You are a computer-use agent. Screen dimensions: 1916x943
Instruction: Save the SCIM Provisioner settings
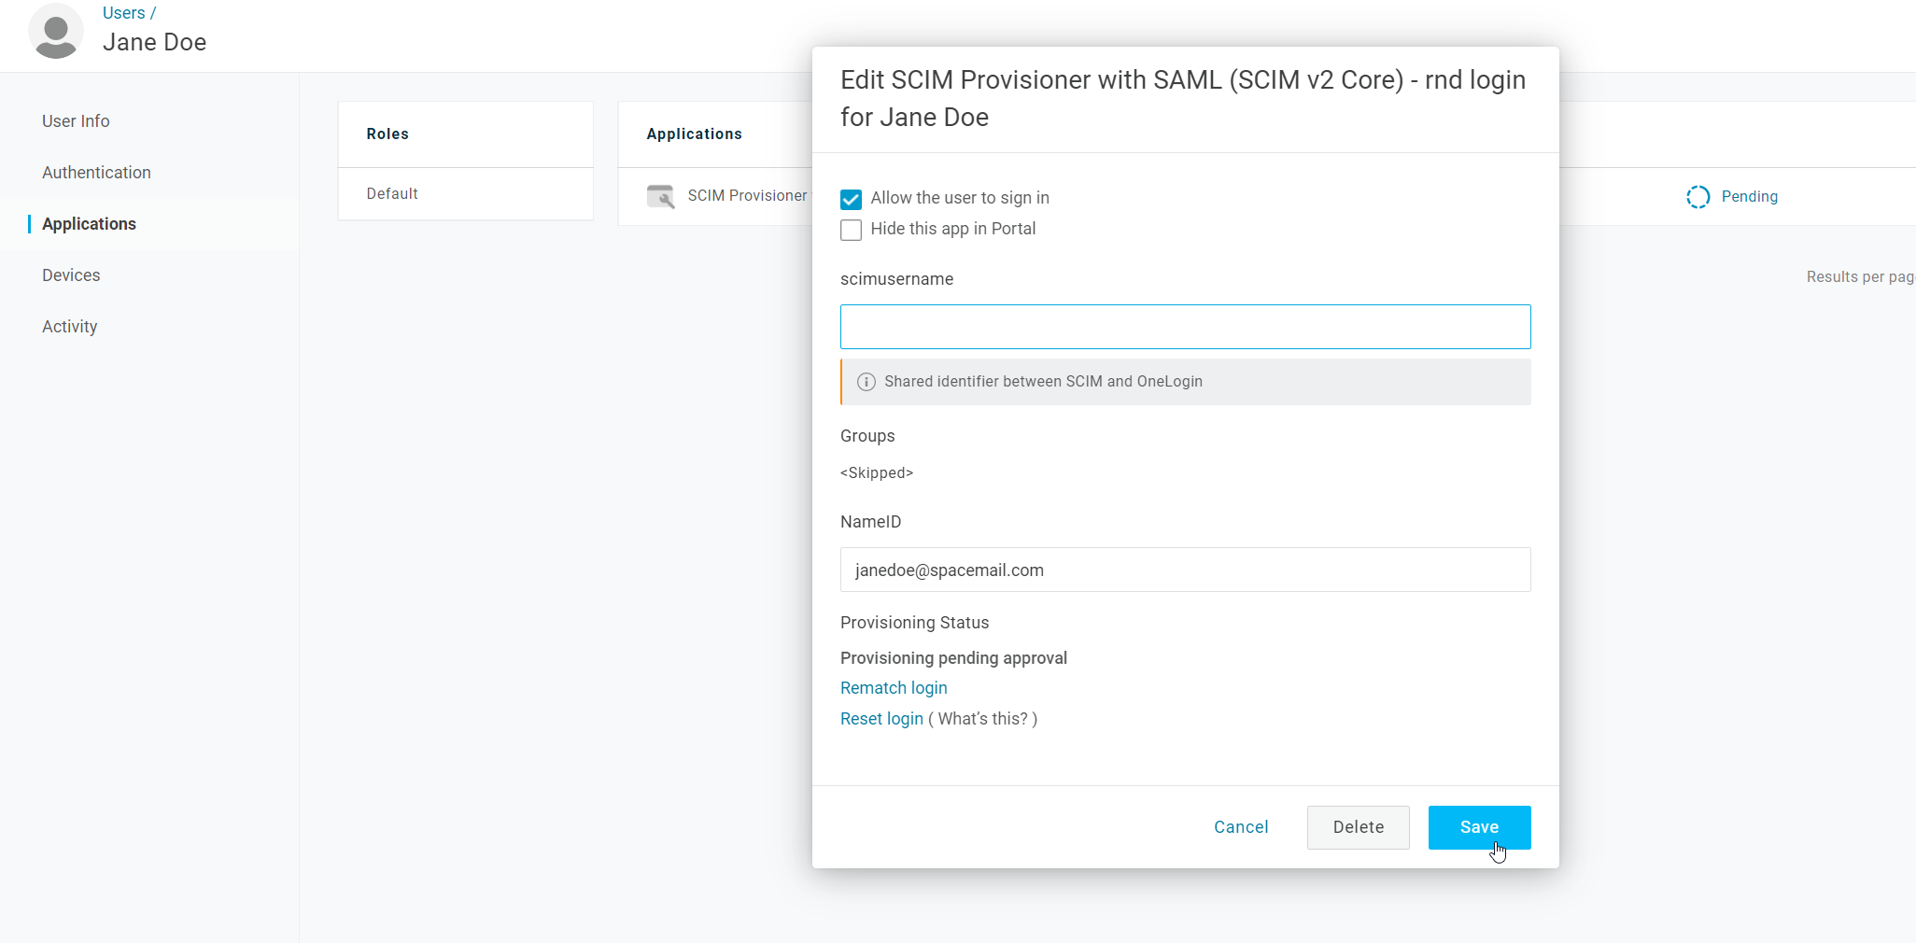[1479, 827]
